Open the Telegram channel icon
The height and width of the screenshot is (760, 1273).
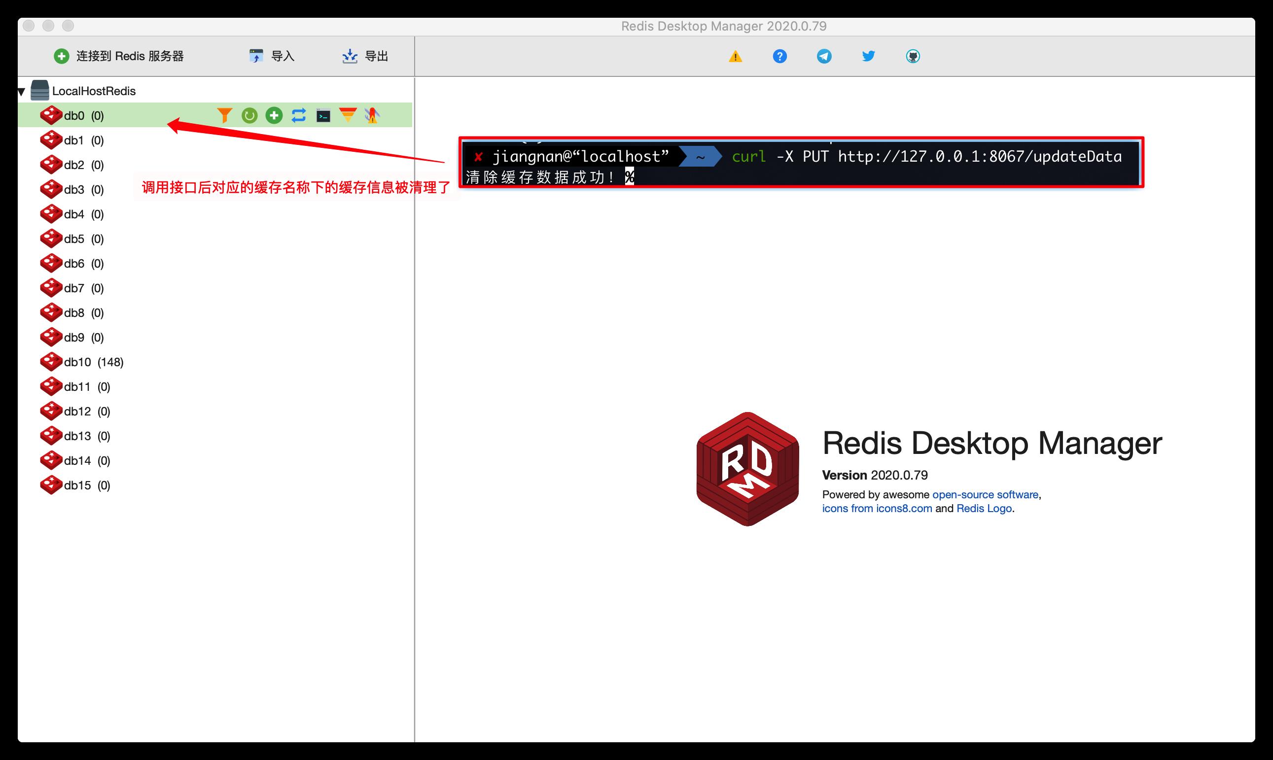coord(824,56)
